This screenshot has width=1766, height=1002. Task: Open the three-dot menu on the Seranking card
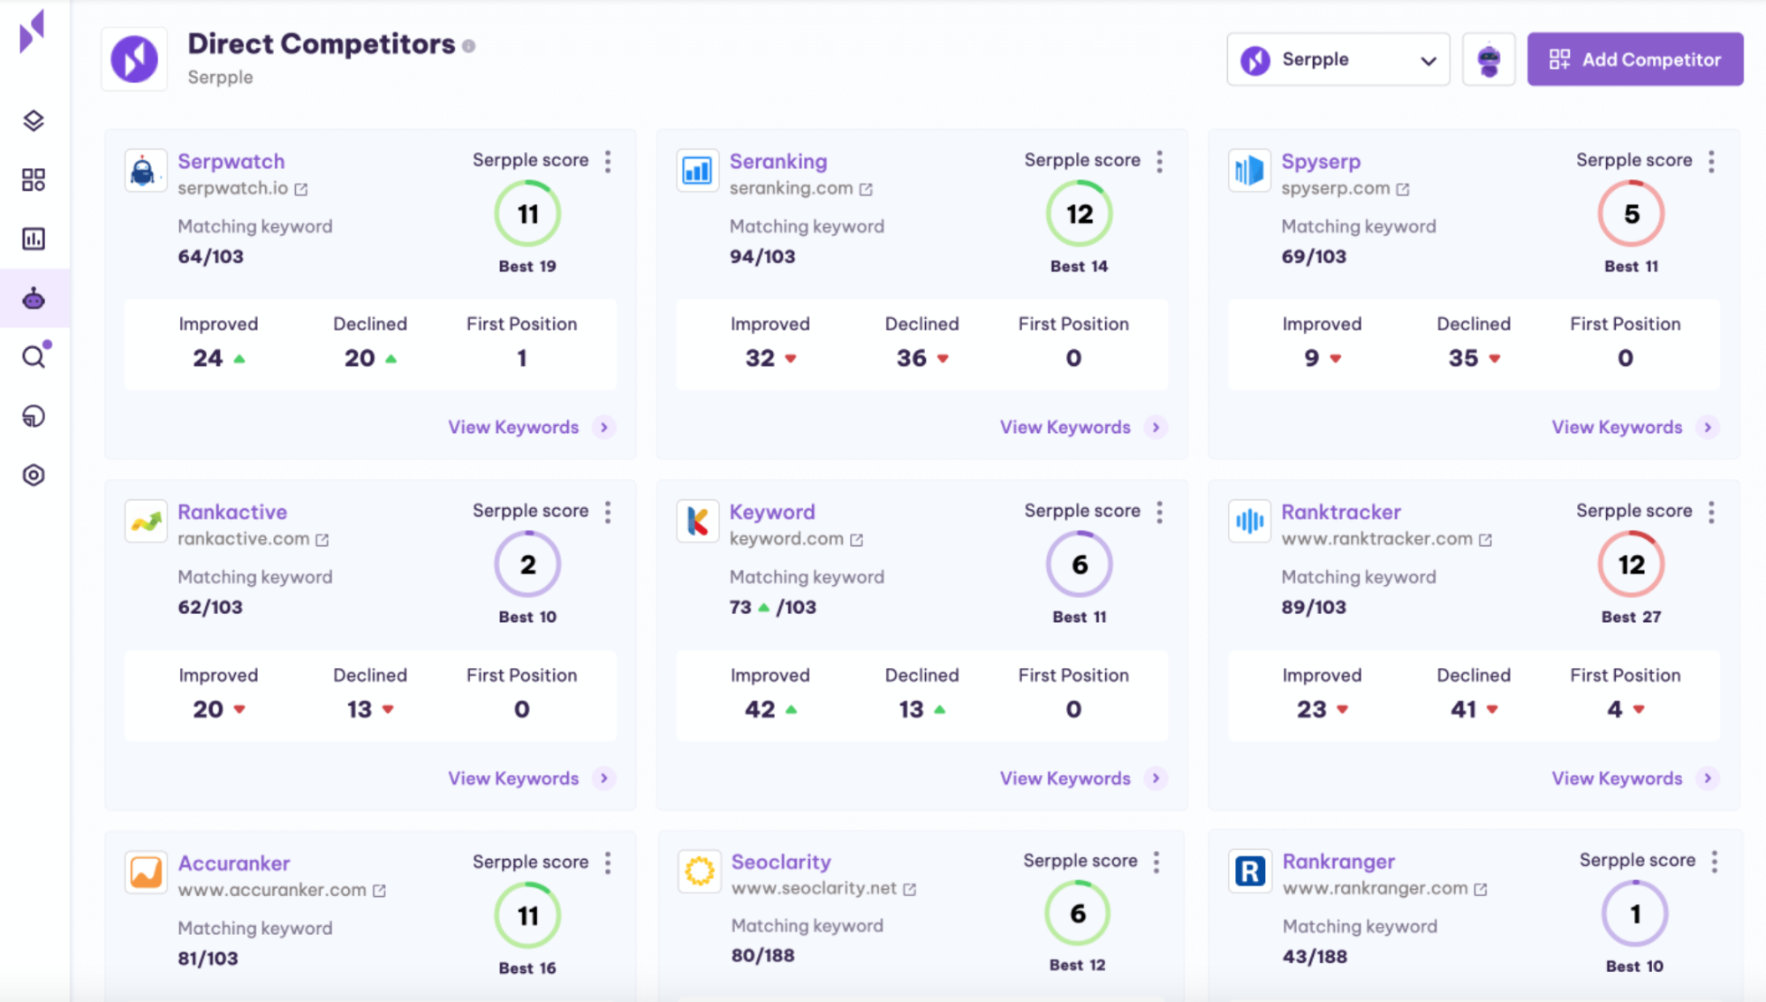tap(1159, 161)
